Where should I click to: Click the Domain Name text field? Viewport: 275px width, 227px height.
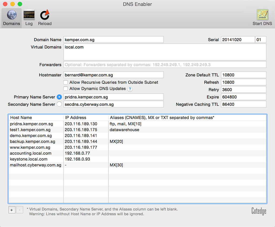(114, 40)
